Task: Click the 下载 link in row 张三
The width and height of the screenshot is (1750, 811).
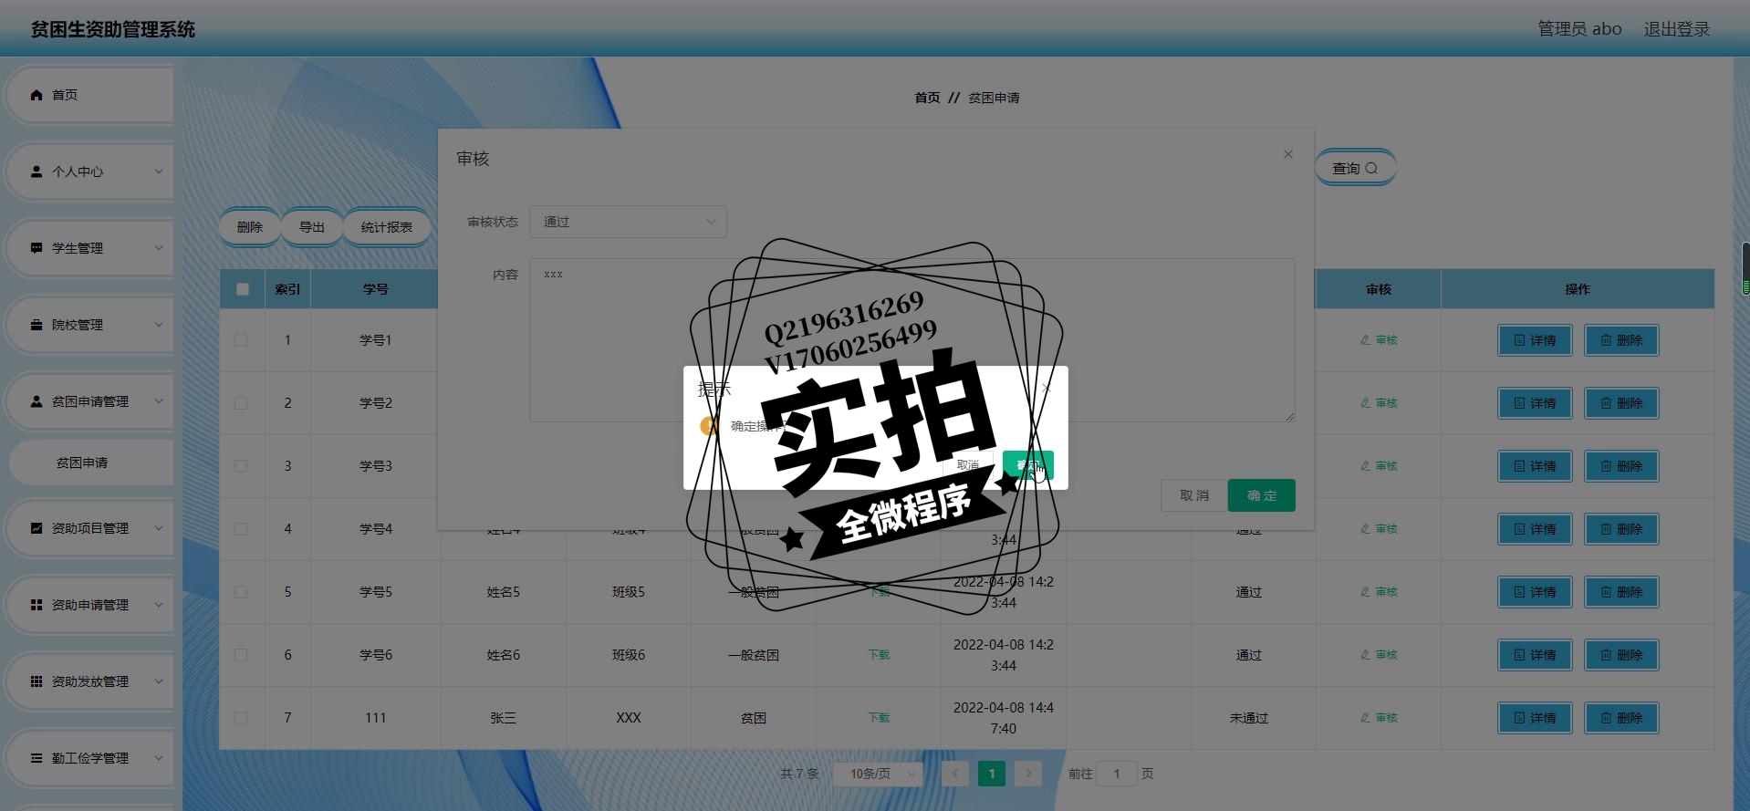Action: (x=879, y=718)
